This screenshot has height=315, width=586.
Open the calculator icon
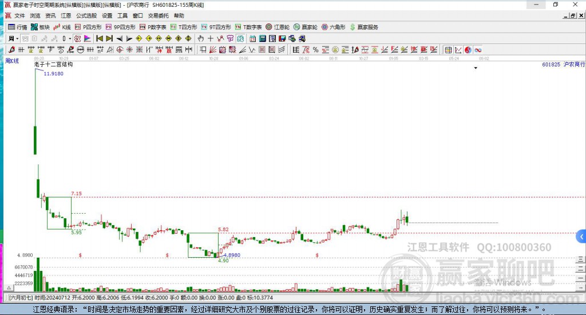pyautogui.click(x=262, y=38)
